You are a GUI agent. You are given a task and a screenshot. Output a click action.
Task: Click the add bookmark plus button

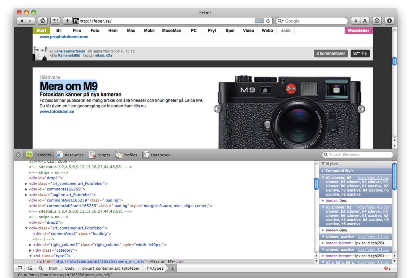point(67,21)
